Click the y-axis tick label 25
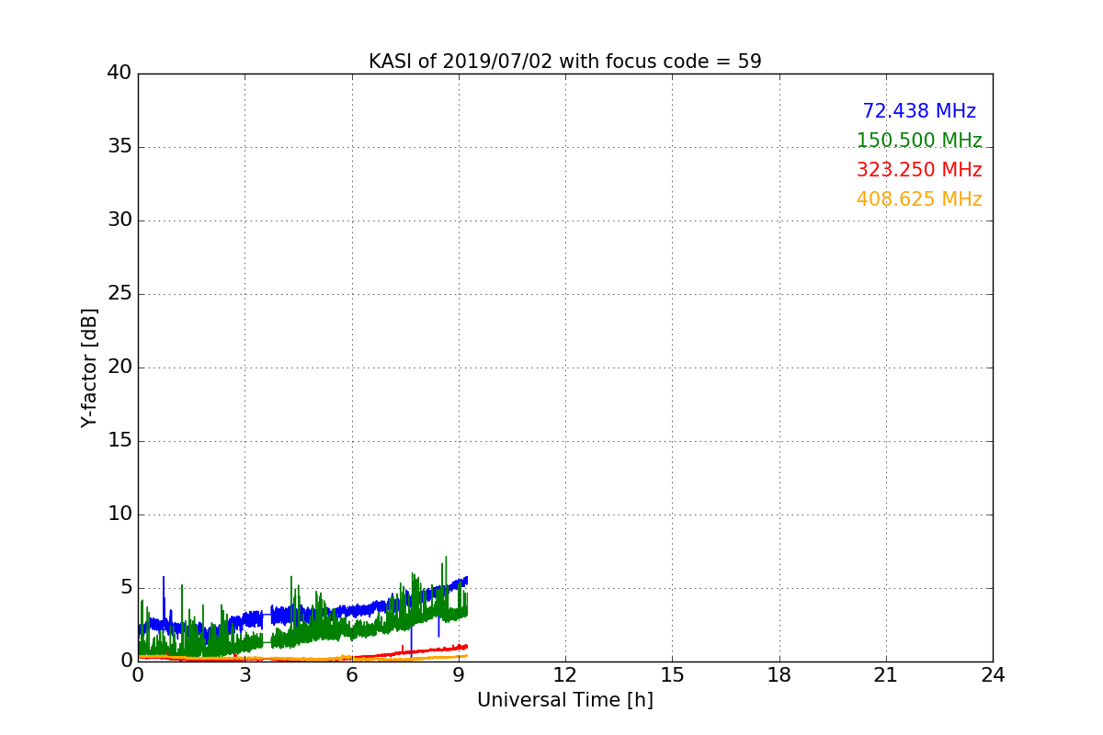Viewport: 1103px width, 735px height. tap(119, 294)
